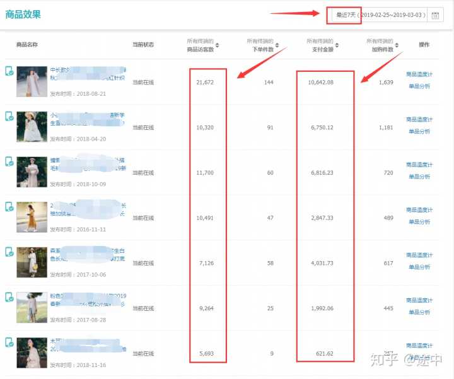Sort by 商品访客数 column arrows
This screenshot has height=379, width=454.
pyautogui.click(x=218, y=45)
